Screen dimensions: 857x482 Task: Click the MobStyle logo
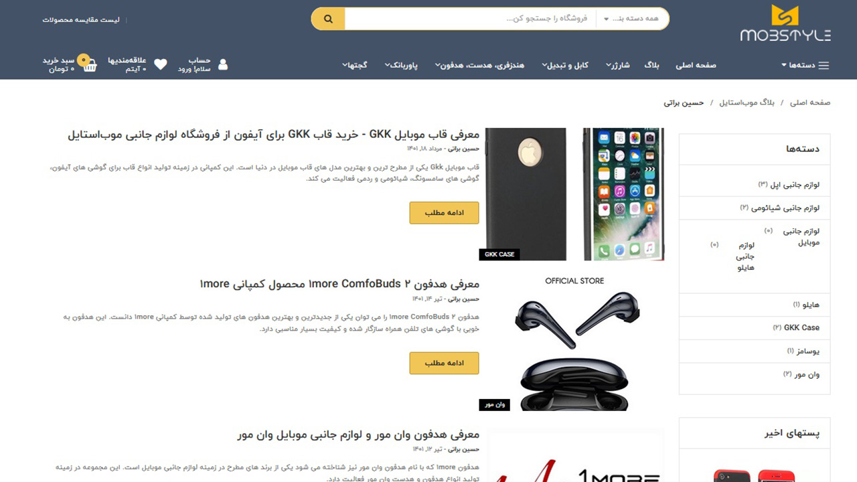[785, 23]
